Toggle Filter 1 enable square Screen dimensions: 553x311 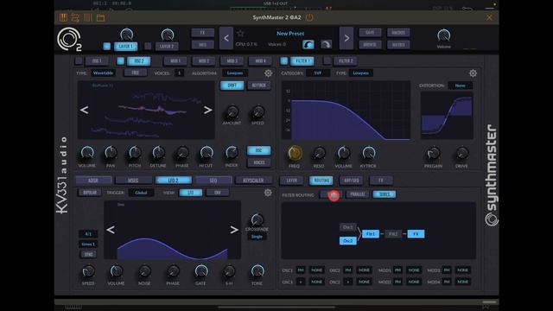click(x=284, y=60)
